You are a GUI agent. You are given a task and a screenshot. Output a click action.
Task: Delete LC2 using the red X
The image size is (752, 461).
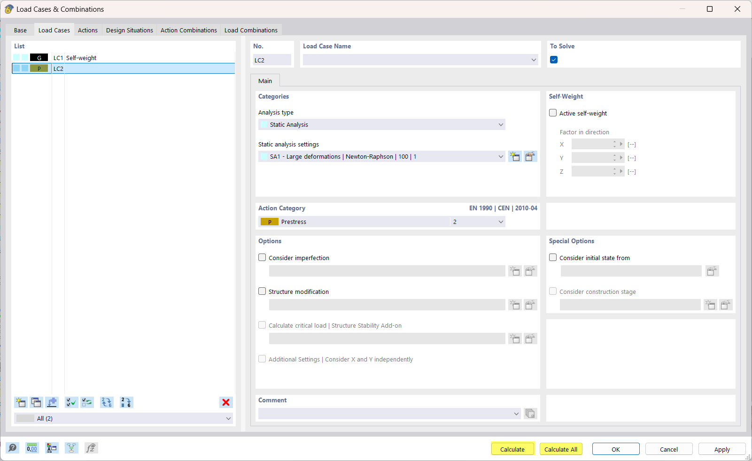coord(226,402)
